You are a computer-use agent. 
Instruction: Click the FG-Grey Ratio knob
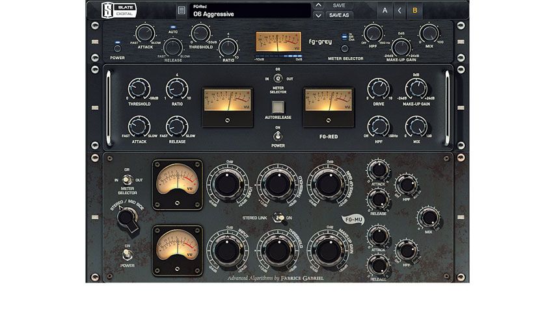[228, 47]
